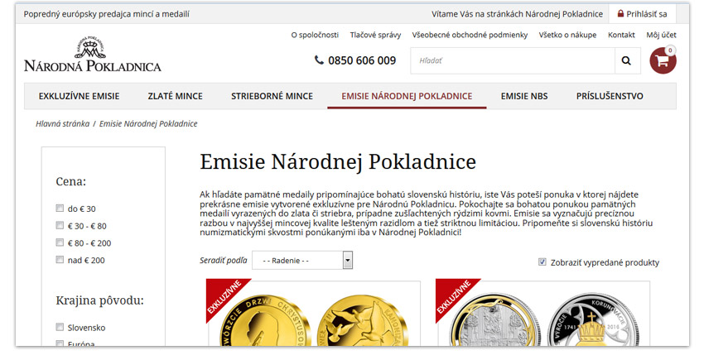This screenshot has height=360, width=704.
Task: Click the search magnifier icon
Action: (626, 60)
